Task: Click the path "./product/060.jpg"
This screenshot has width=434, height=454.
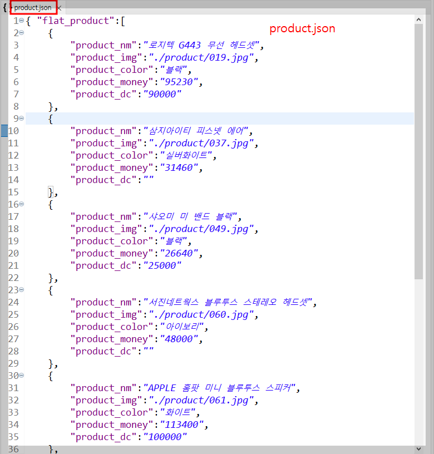Action: coord(201,314)
